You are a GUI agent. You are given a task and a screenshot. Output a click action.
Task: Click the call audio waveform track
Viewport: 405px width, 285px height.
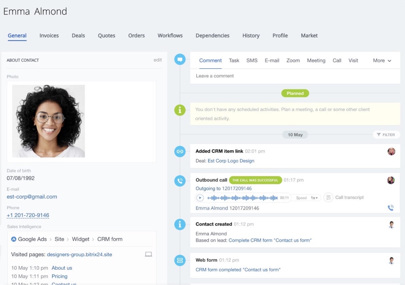242,198
